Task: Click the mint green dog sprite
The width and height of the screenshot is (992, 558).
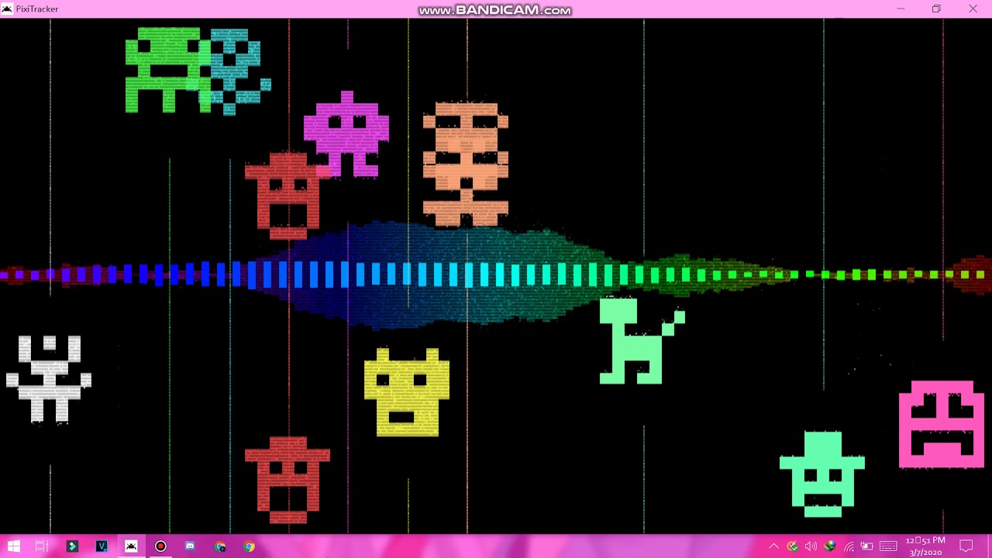Action: click(x=642, y=341)
